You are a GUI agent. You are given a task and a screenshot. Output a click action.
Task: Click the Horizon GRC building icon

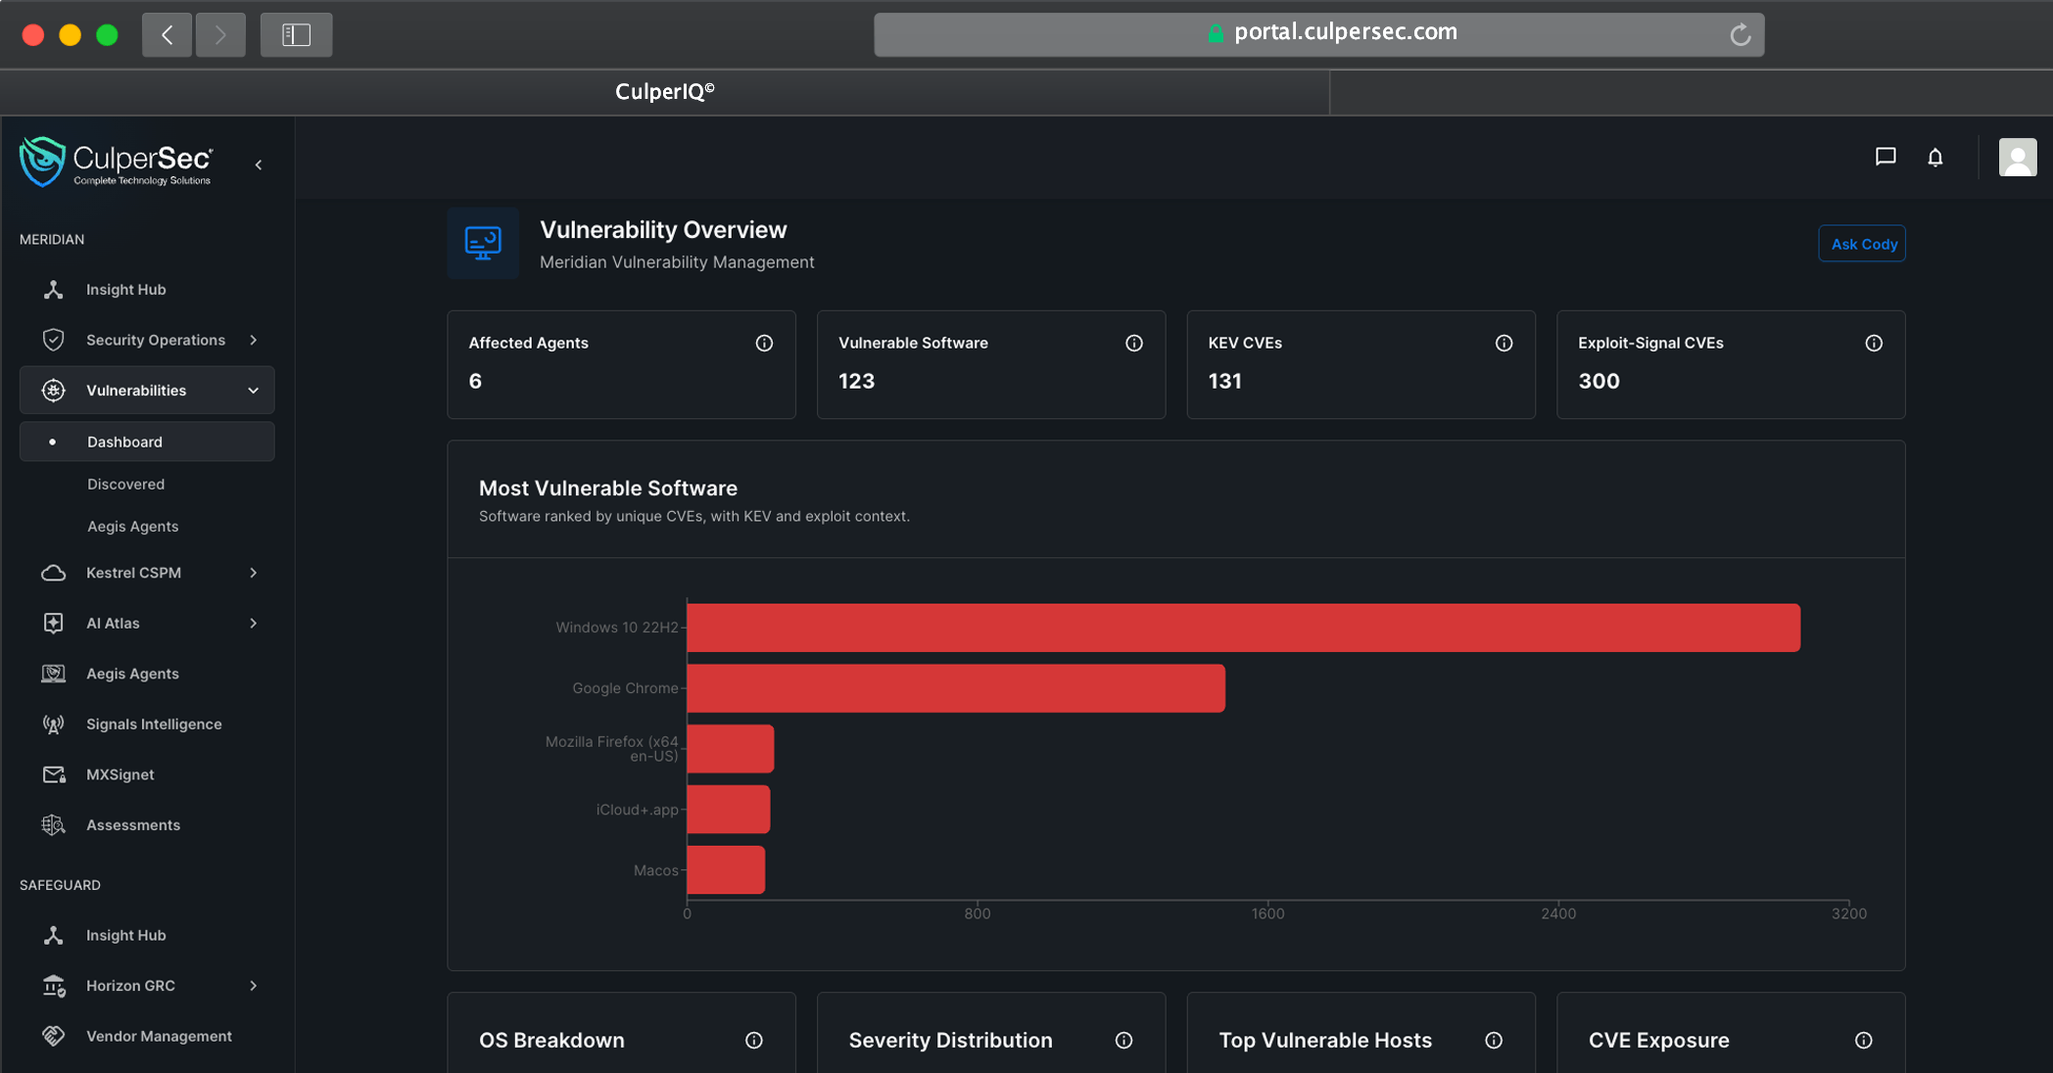coord(54,986)
